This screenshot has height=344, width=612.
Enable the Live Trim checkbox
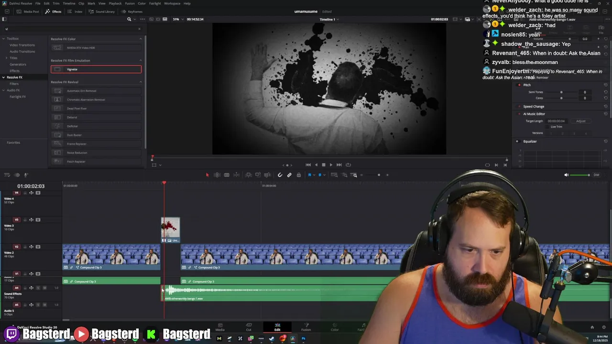tap(547, 127)
